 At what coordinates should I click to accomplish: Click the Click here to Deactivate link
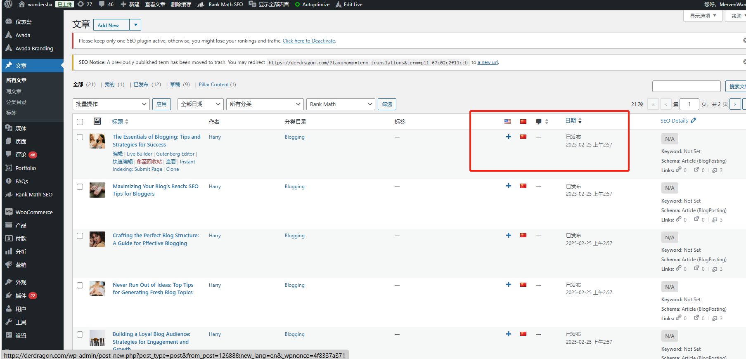[x=309, y=41]
